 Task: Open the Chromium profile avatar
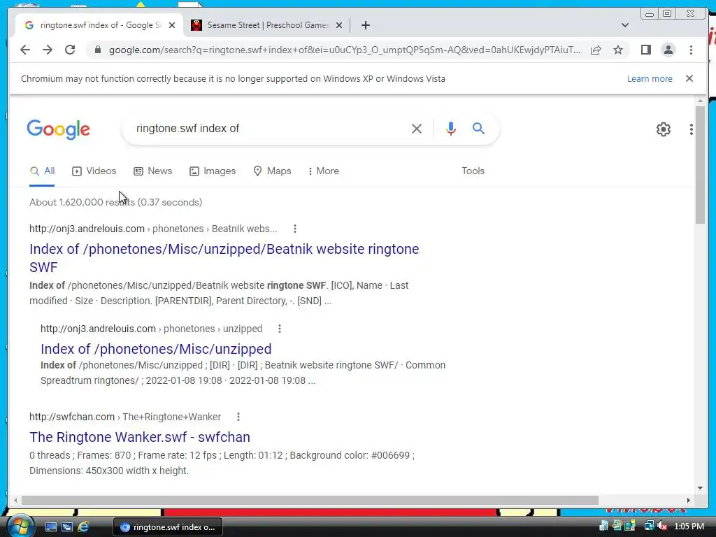tap(668, 50)
